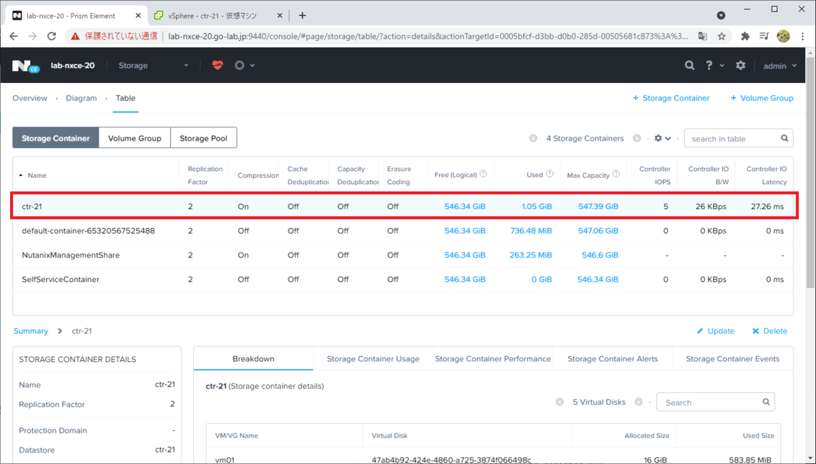
Task: Go to previous page of Storage Containers
Action: point(533,139)
